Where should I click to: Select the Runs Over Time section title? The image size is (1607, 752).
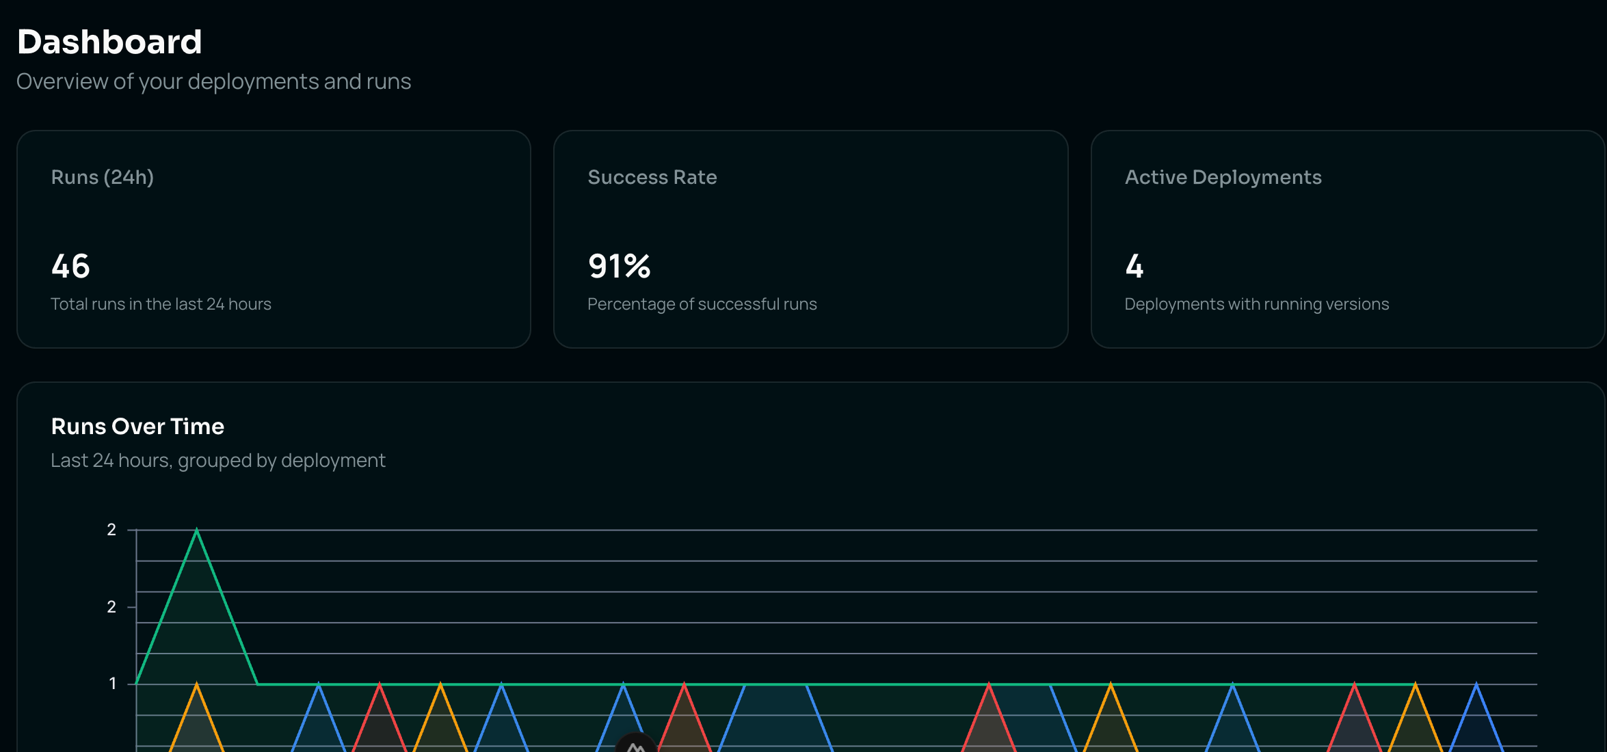click(137, 426)
